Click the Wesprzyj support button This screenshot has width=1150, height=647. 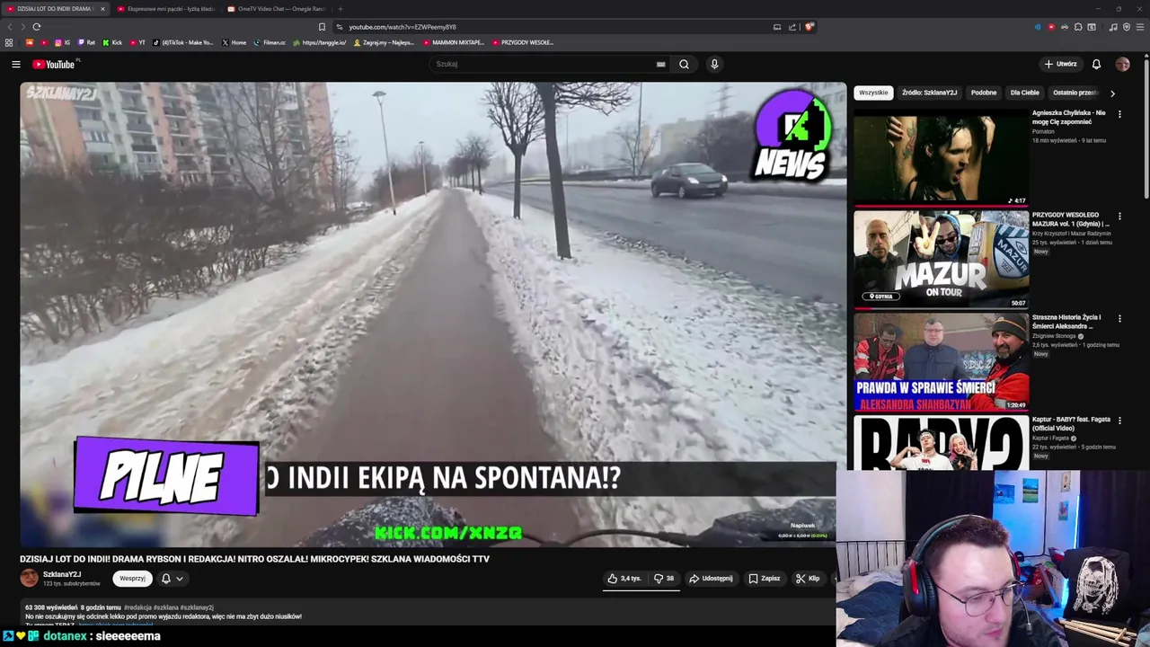pos(132,579)
